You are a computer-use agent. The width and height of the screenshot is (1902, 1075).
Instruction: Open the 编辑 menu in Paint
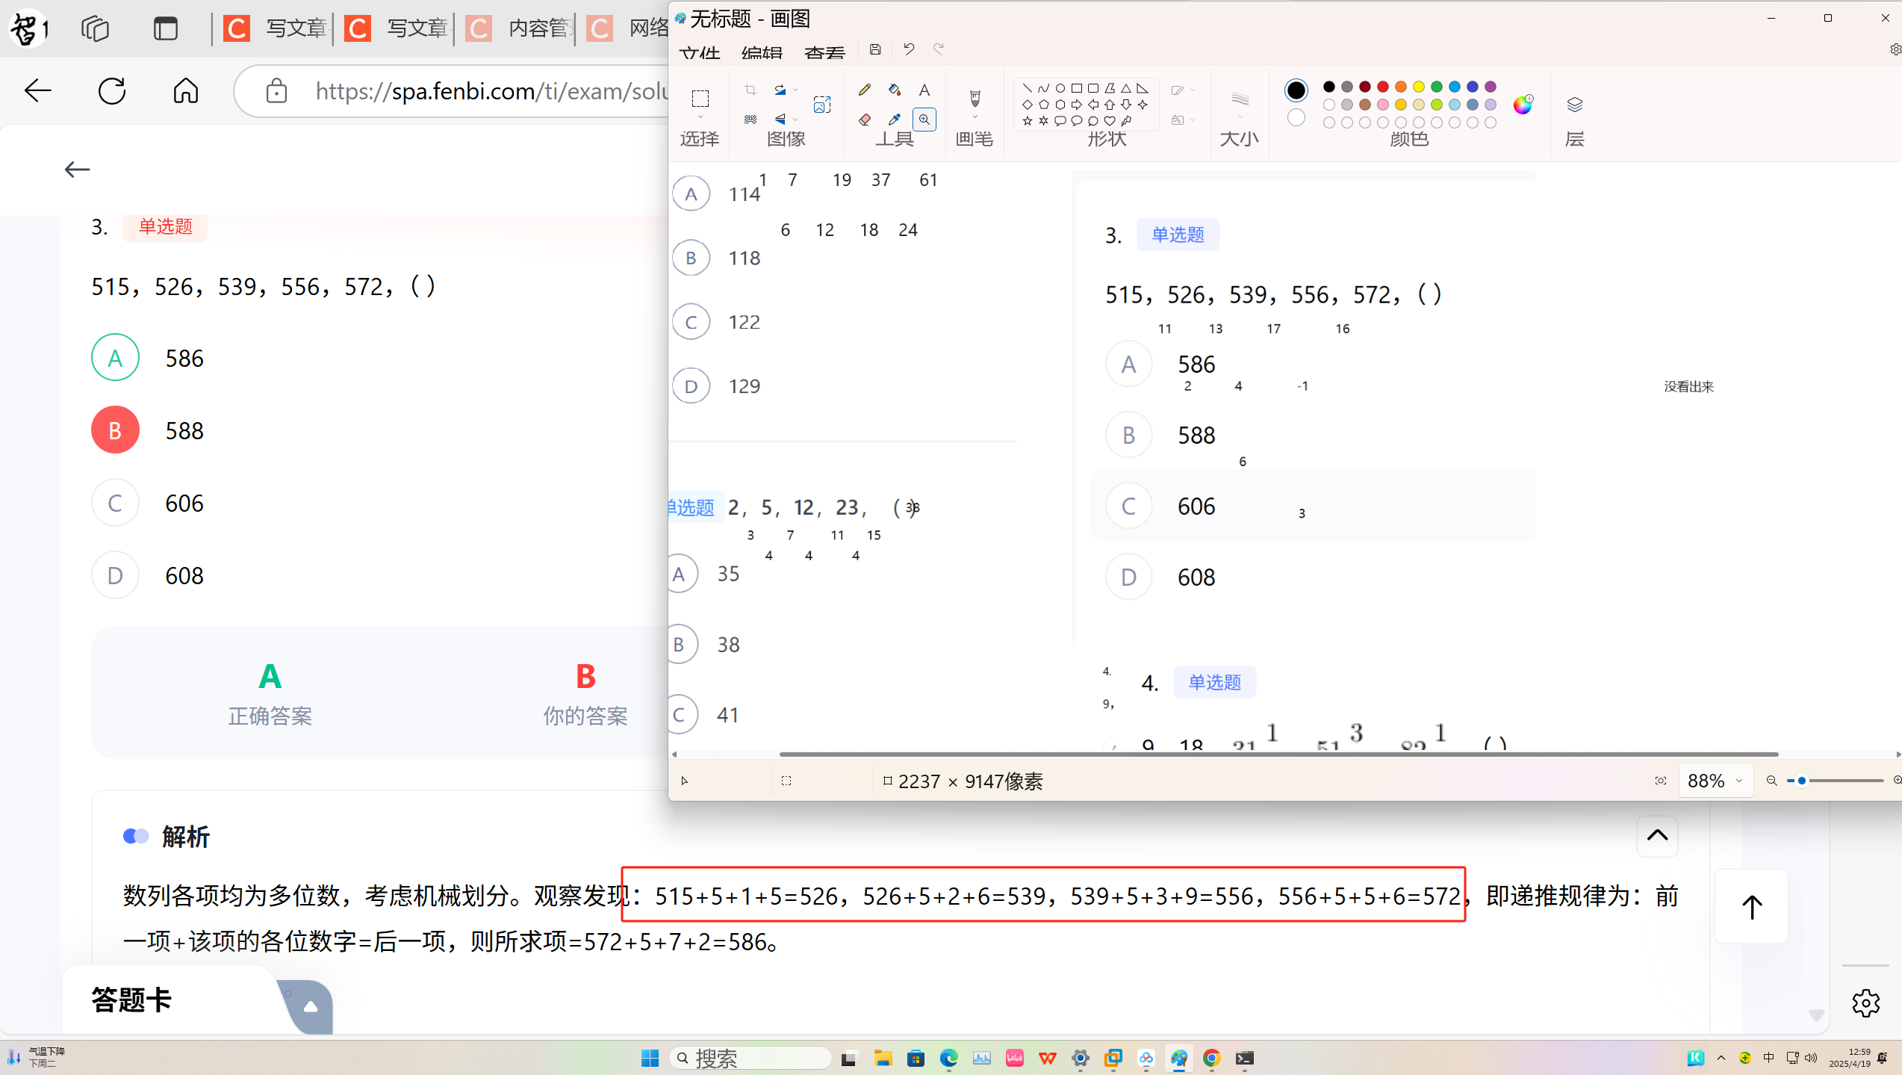pos(762,54)
